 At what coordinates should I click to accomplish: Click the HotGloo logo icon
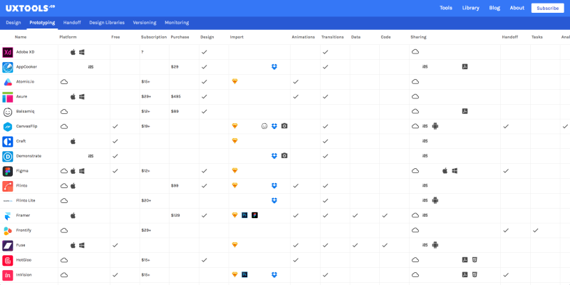click(x=8, y=261)
